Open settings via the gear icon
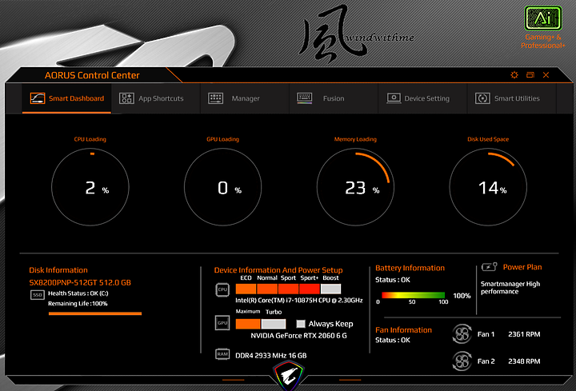Image resolution: width=576 pixels, height=391 pixels. (514, 75)
